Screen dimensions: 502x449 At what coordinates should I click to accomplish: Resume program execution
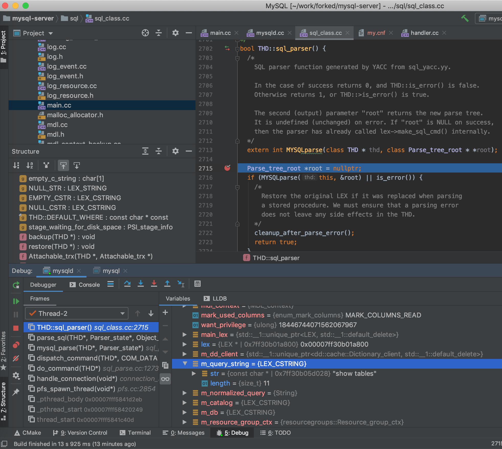pyautogui.click(x=16, y=301)
